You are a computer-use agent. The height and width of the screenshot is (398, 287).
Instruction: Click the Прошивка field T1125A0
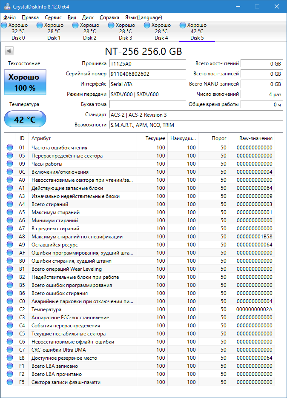click(148, 64)
